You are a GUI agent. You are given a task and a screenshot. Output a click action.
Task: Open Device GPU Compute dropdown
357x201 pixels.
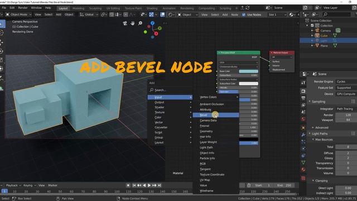[346, 94]
